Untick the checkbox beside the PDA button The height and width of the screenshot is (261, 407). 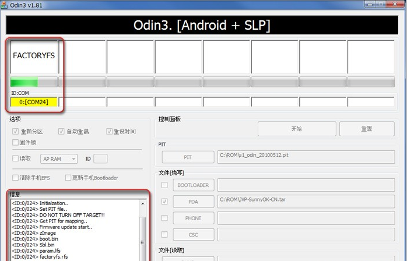click(x=164, y=202)
